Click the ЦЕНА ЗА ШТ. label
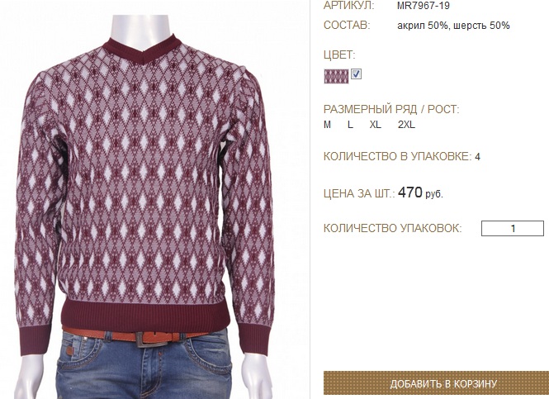The width and height of the screenshot is (549, 399). 359,193
